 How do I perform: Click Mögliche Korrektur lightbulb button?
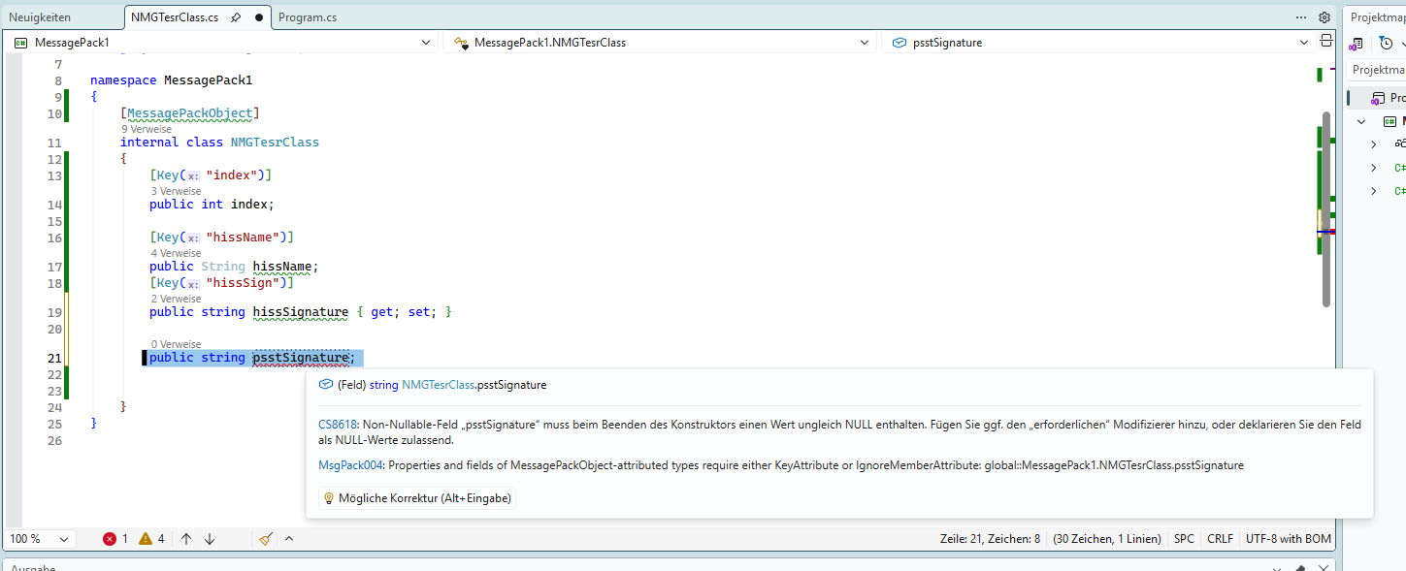(x=417, y=498)
